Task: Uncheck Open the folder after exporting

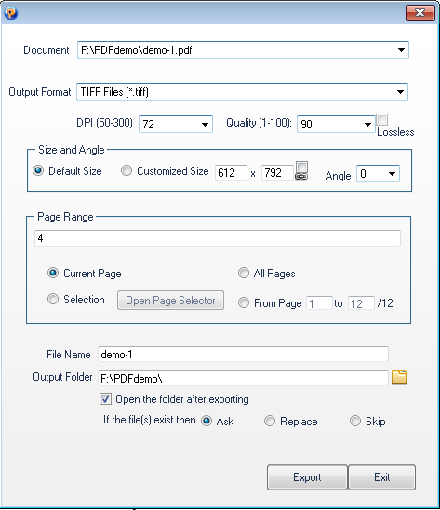Action: (105, 399)
